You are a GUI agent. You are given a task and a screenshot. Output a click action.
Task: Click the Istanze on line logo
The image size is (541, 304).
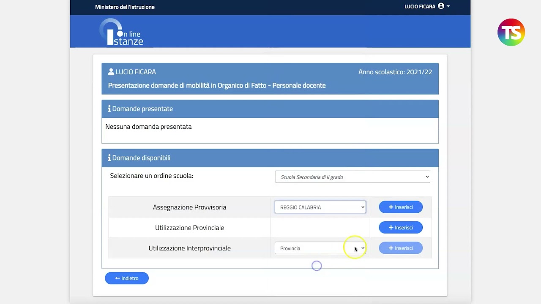pyautogui.click(x=122, y=32)
